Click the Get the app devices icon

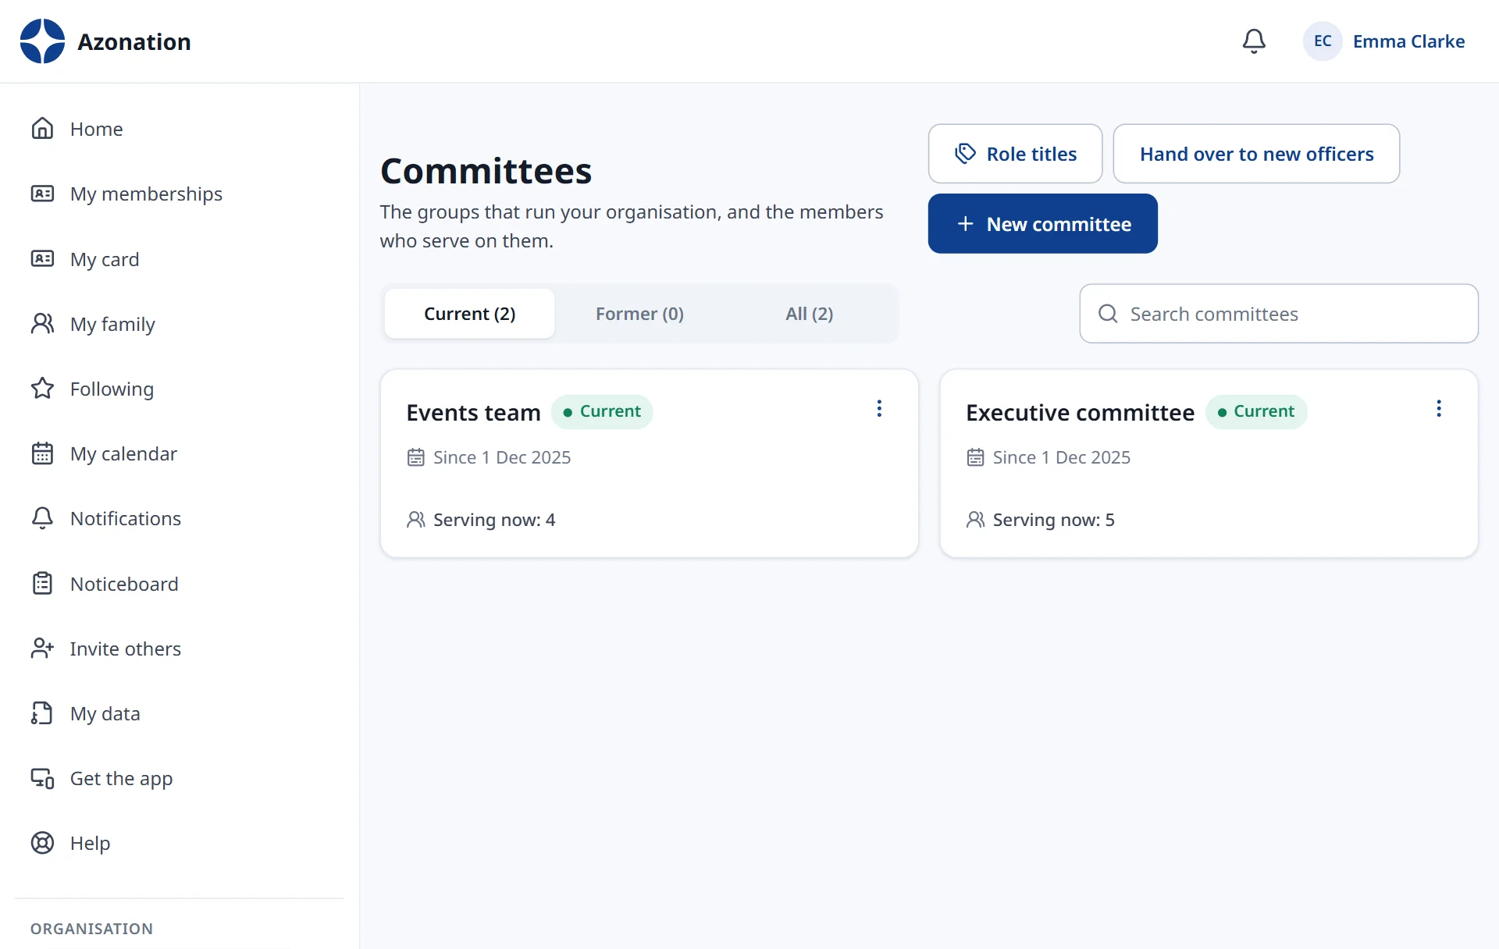(42, 778)
